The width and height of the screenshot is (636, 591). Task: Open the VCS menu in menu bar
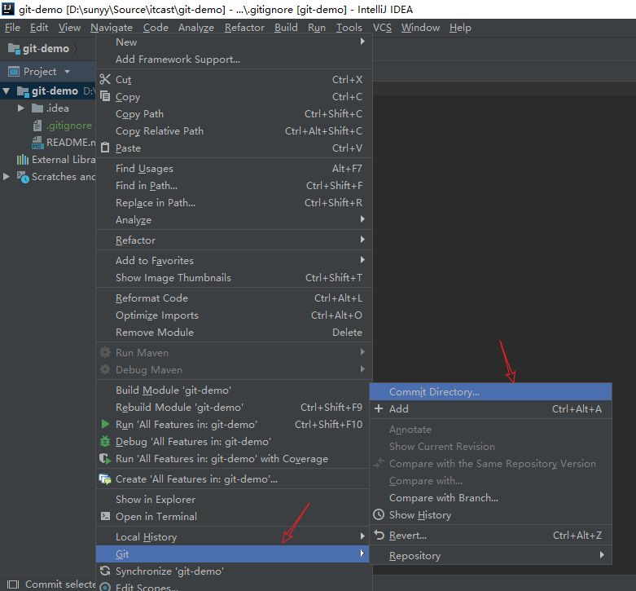382,28
